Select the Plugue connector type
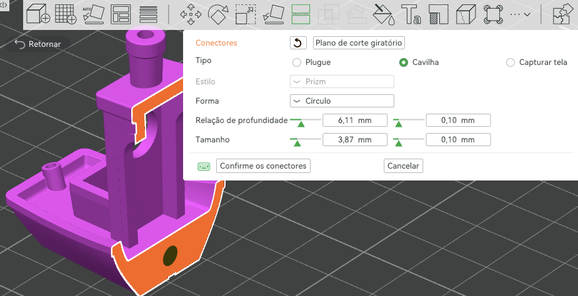The image size is (578, 296). (312, 62)
